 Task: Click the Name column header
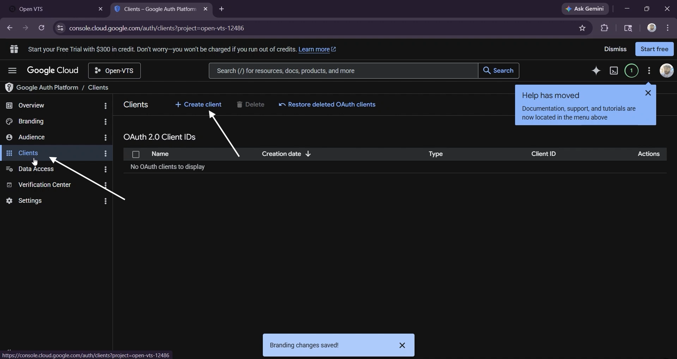point(160,154)
